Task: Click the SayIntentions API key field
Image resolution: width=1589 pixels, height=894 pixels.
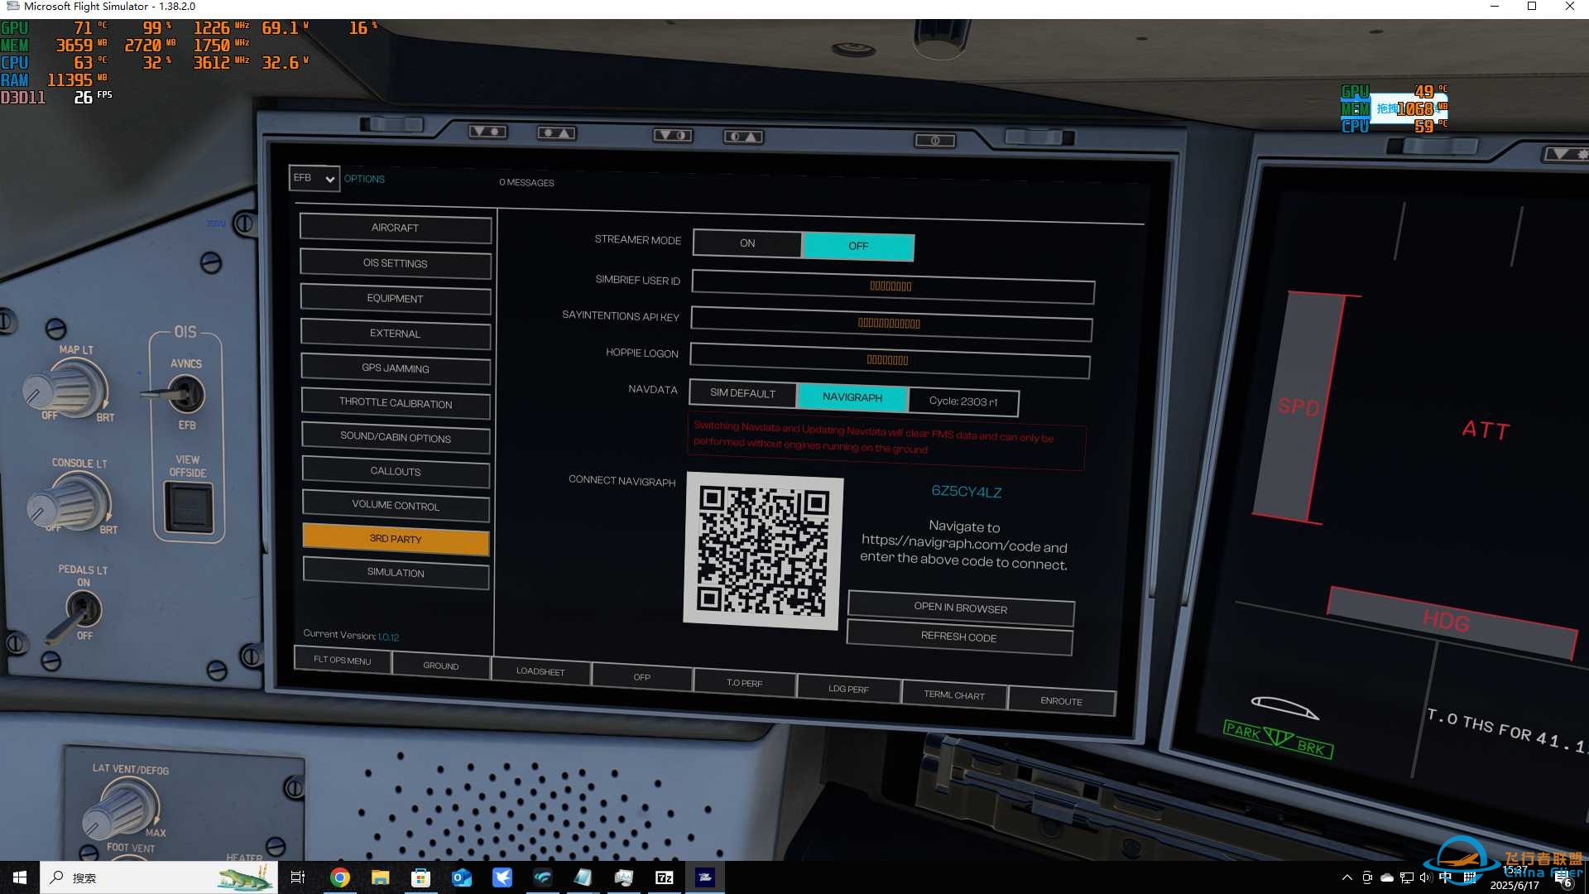Action: 891,324
